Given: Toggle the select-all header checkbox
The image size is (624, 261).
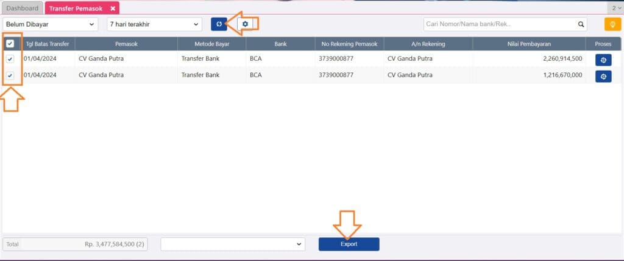Looking at the screenshot, I should pos(10,44).
